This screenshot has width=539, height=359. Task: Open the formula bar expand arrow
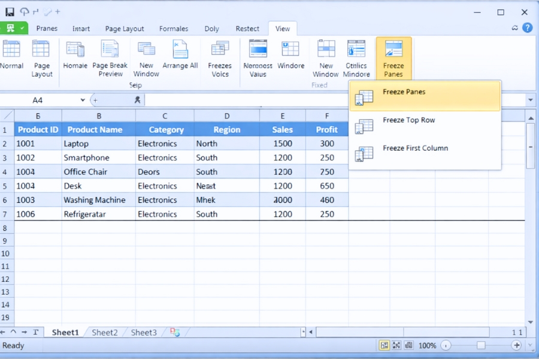pos(531,99)
